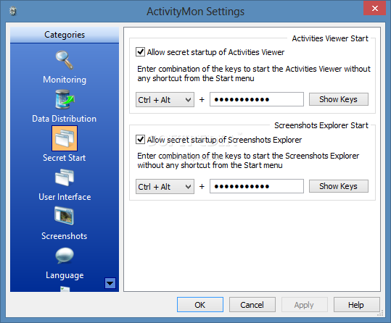Click the Screenshots label in categories

click(x=65, y=236)
